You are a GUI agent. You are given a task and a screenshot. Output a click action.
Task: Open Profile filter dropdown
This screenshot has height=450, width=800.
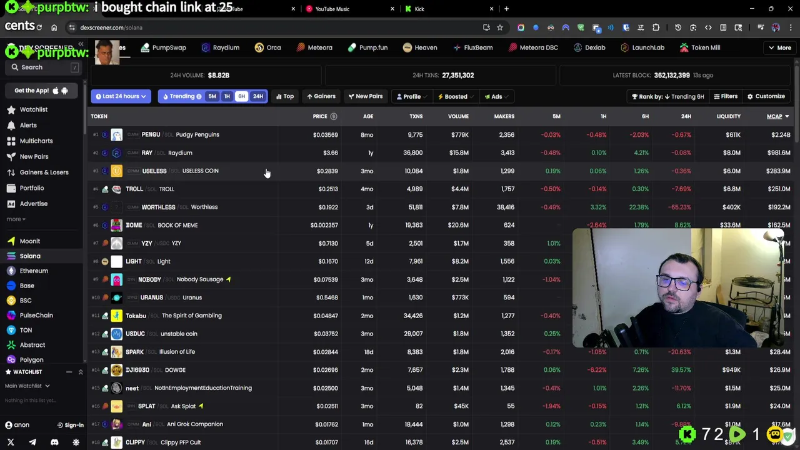[x=411, y=96]
